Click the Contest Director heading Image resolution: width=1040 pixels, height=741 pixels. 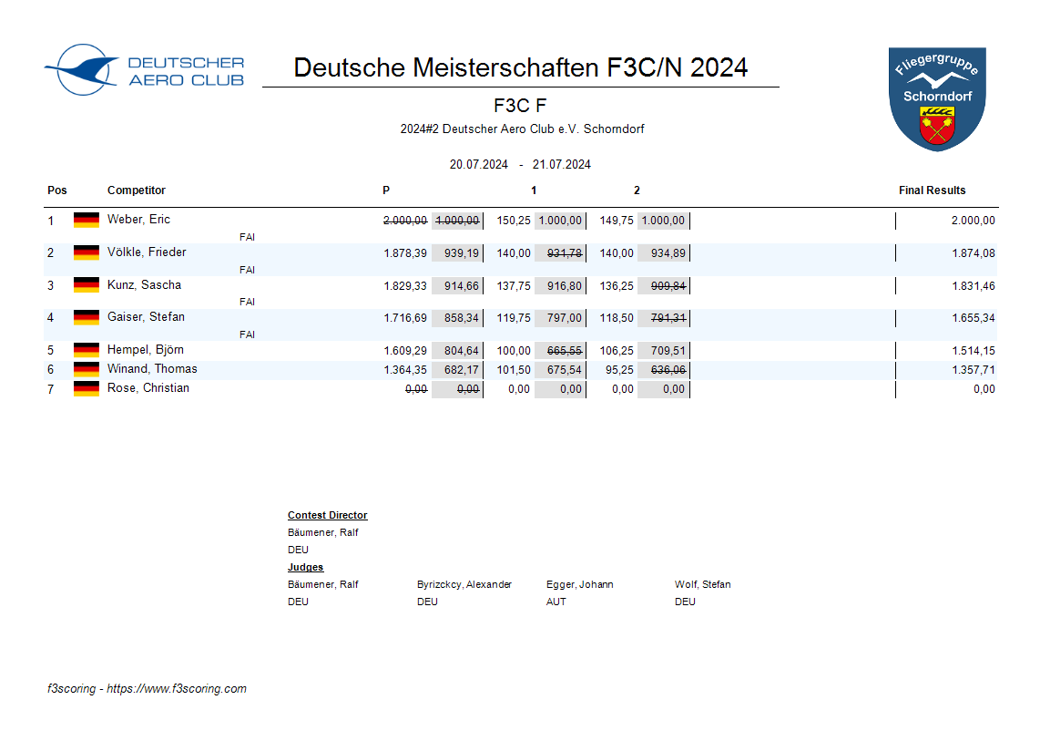click(327, 516)
